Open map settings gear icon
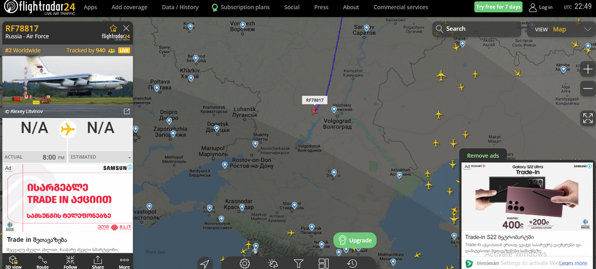The height and width of the screenshot is (269, 596). pos(244,263)
